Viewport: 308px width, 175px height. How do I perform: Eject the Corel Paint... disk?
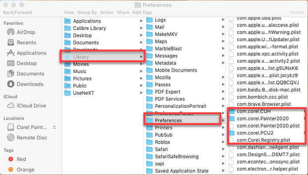[54, 127]
